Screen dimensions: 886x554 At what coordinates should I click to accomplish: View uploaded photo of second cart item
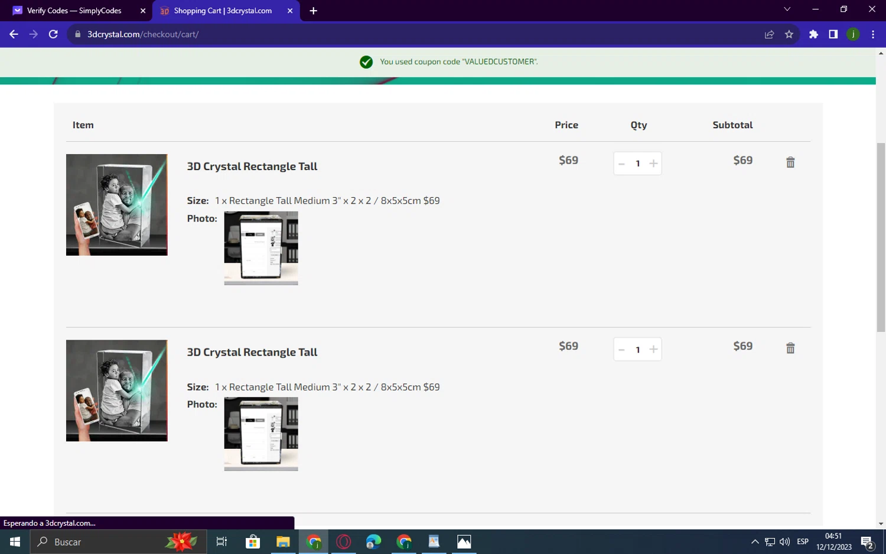tap(261, 434)
